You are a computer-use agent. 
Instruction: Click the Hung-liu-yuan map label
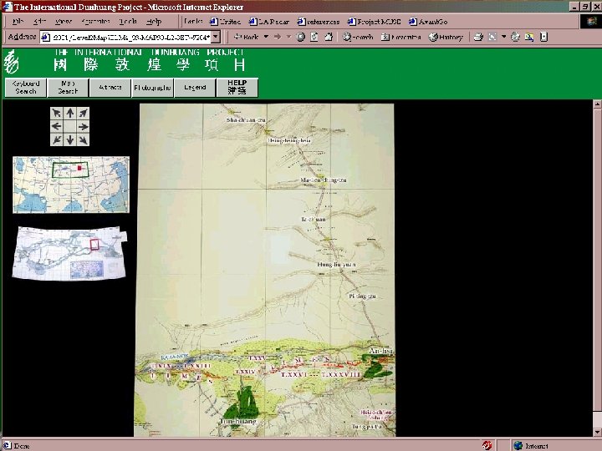[x=336, y=265]
